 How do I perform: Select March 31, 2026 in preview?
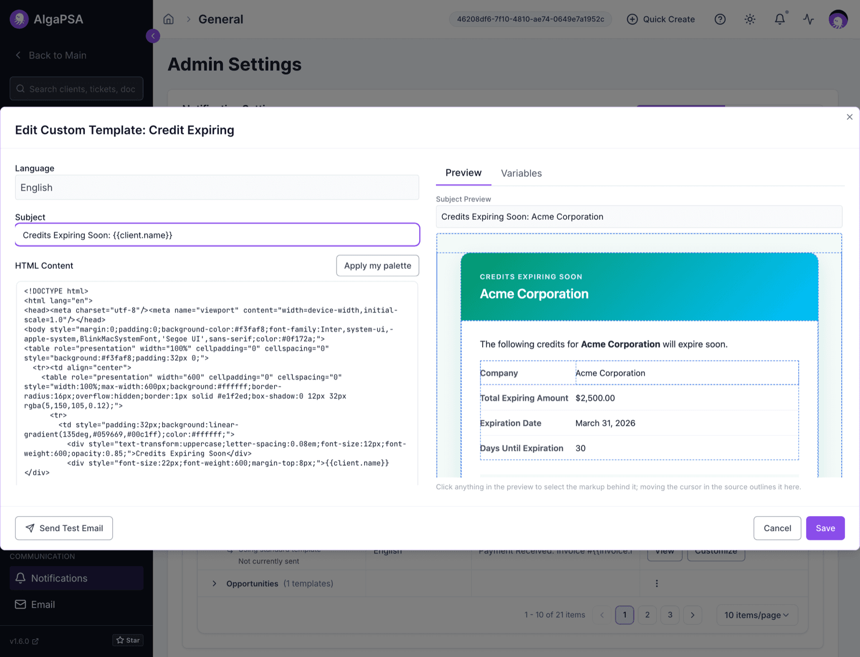[605, 423]
